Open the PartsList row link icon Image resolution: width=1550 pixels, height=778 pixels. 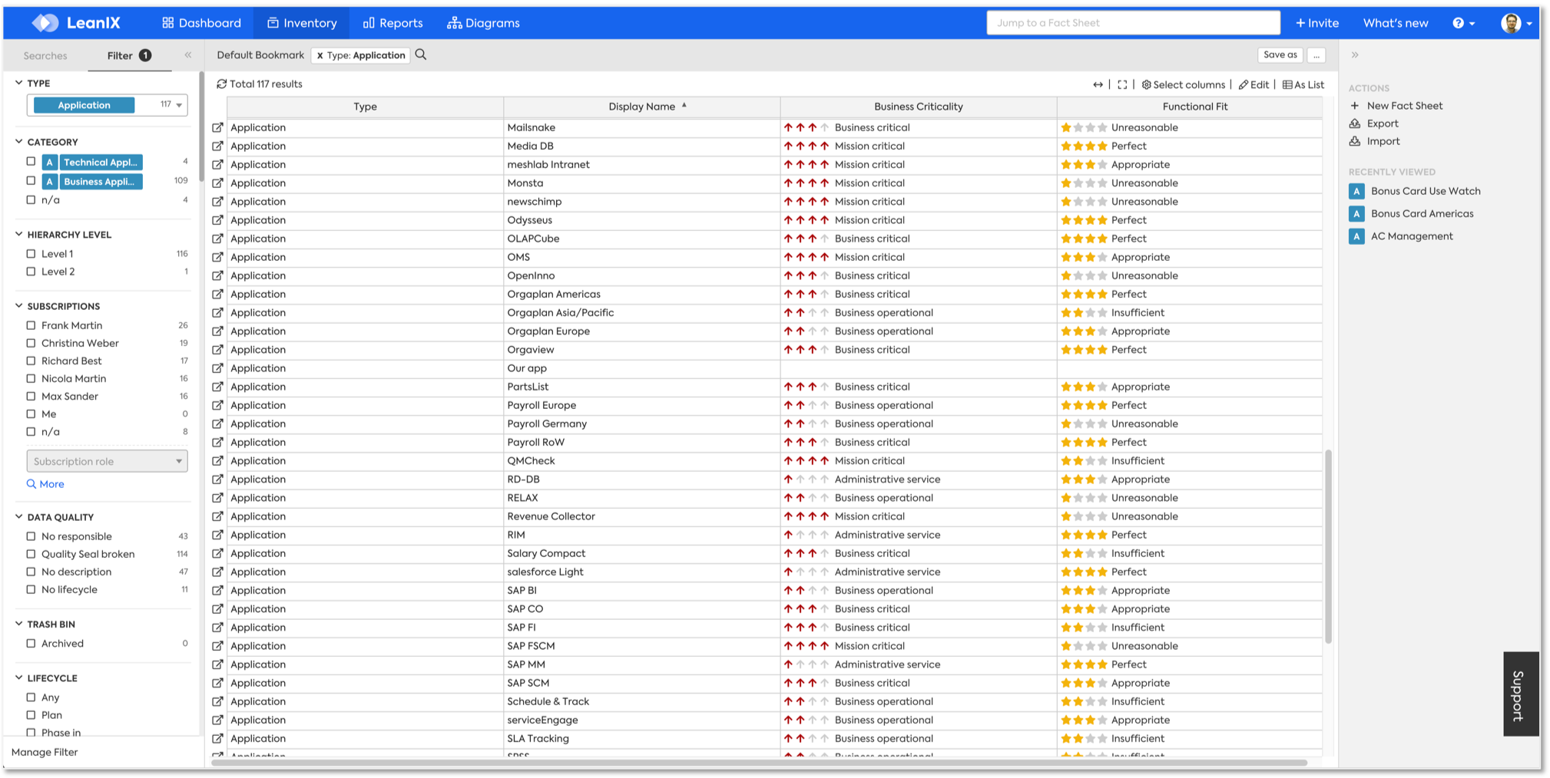click(x=217, y=387)
